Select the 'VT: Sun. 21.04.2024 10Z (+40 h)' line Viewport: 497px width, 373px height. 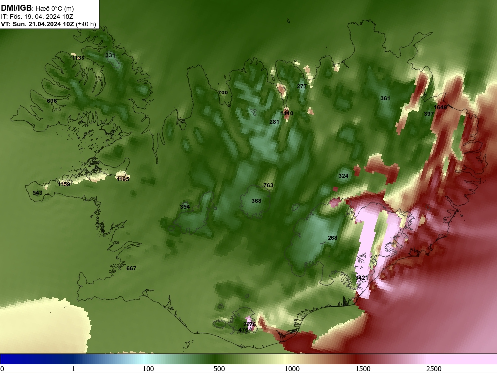[49, 24]
